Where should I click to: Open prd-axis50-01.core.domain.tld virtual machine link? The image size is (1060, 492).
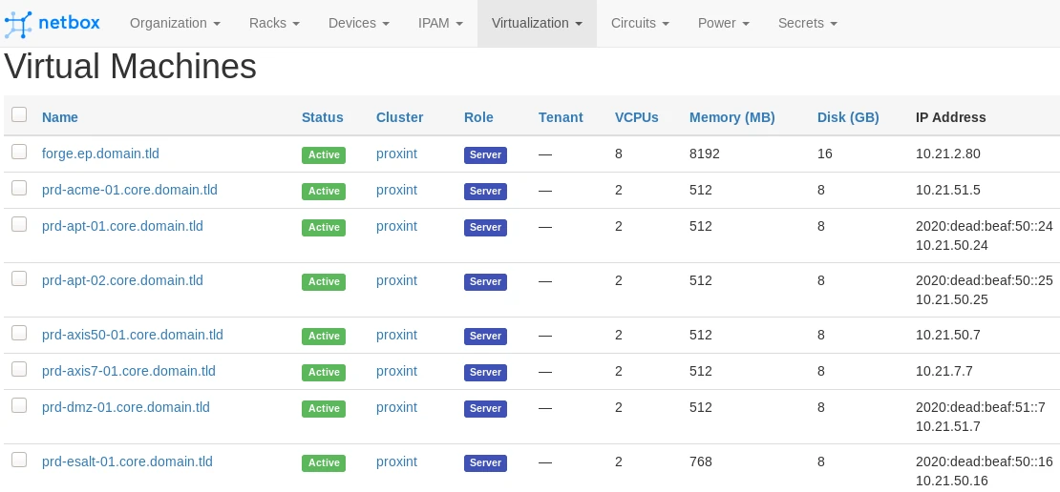click(133, 335)
